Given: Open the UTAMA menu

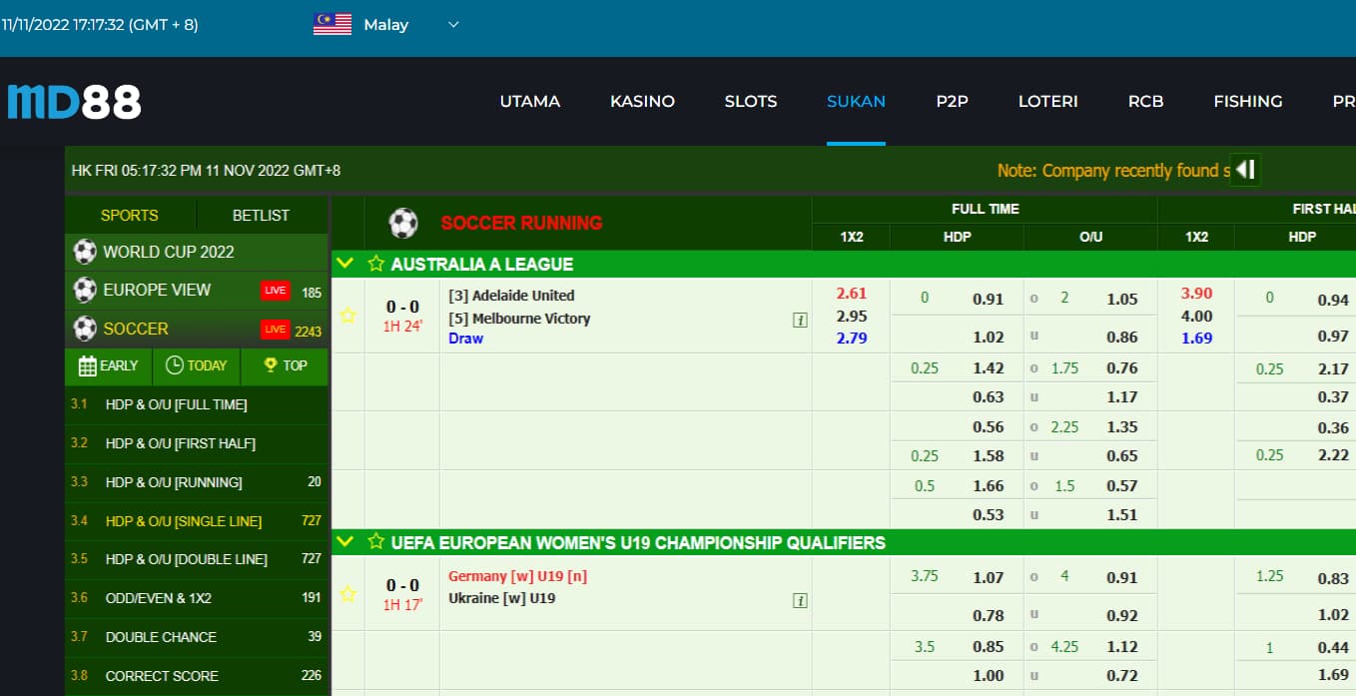Looking at the screenshot, I should 529,101.
